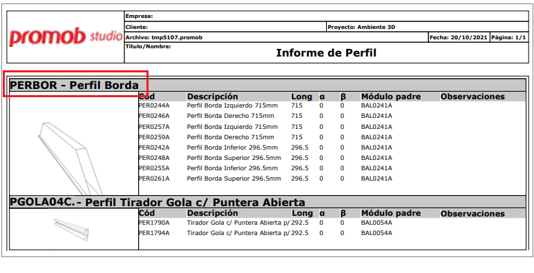Viewport: 534px width, 273px height.
Task: Click 'Descripción' column header in PGOLA04C section
Action: tap(213, 213)
